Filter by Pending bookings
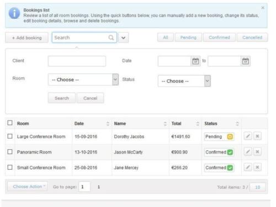The height and width of the screenshot is (207, 276). coord(188,37)
